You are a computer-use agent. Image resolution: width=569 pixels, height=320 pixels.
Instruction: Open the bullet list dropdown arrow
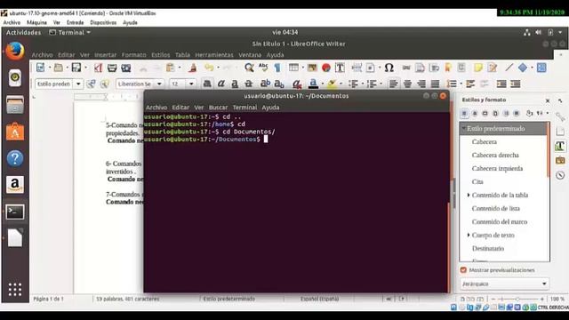(362, 84)
